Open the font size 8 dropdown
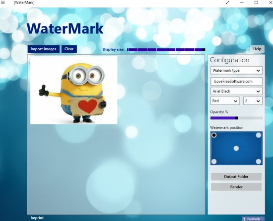273x221 pixels. (253, 101)
